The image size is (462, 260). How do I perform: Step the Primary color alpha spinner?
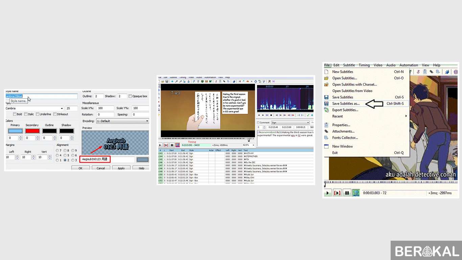point(21,138)
